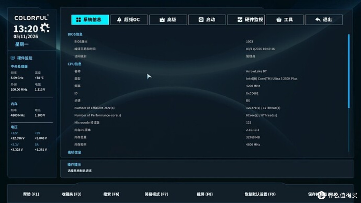Click the BIOS信息 section heading
361x203 pixels.
point(75,34)
